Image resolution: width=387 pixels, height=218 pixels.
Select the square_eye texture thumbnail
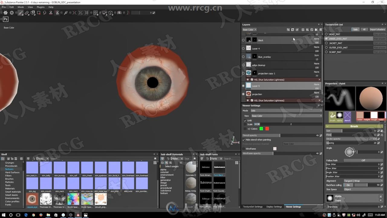[x=32, y=199]
